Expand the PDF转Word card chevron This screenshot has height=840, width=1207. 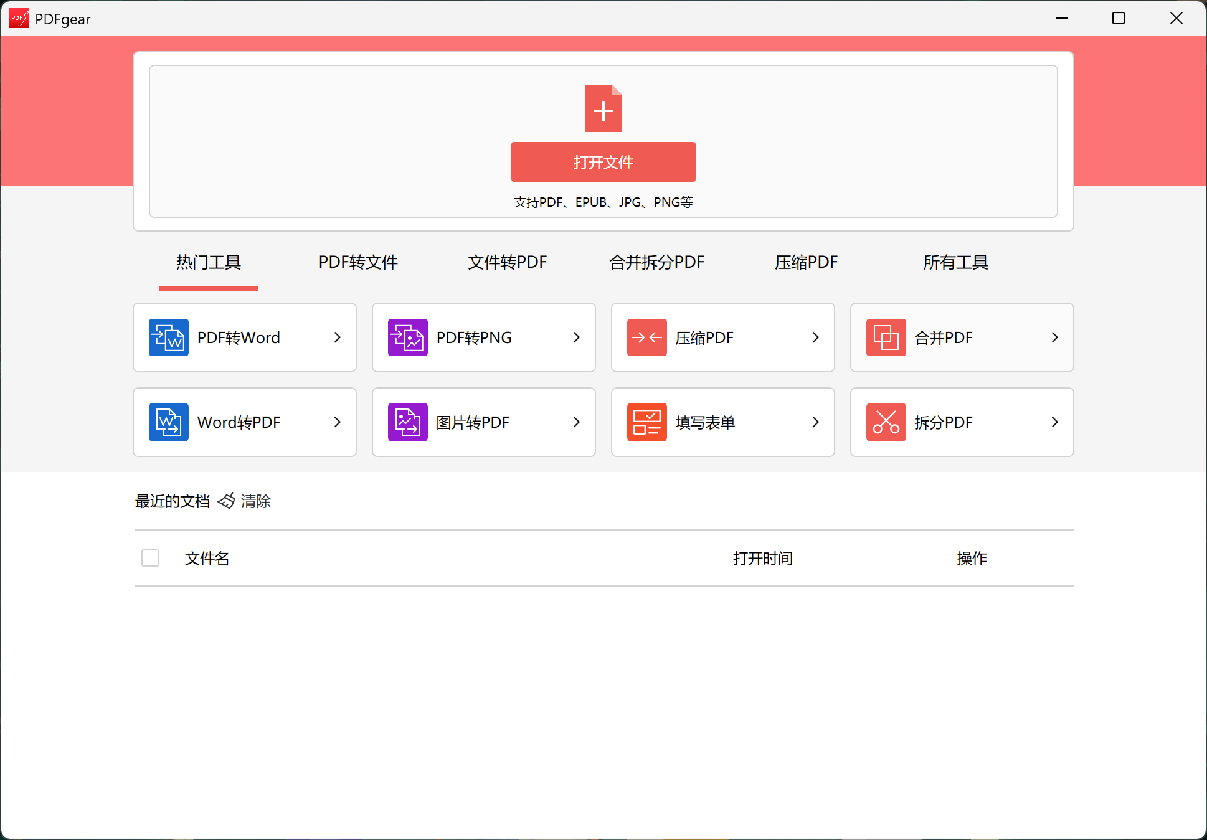coord(337,337)
